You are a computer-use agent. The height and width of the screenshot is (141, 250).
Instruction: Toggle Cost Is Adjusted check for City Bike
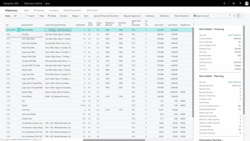pos(146,34)
